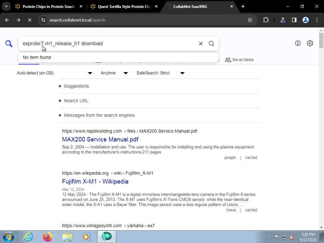324x243 pixels.
Task: Open the Chrome Labs flask icon
Action: (283, 20)
